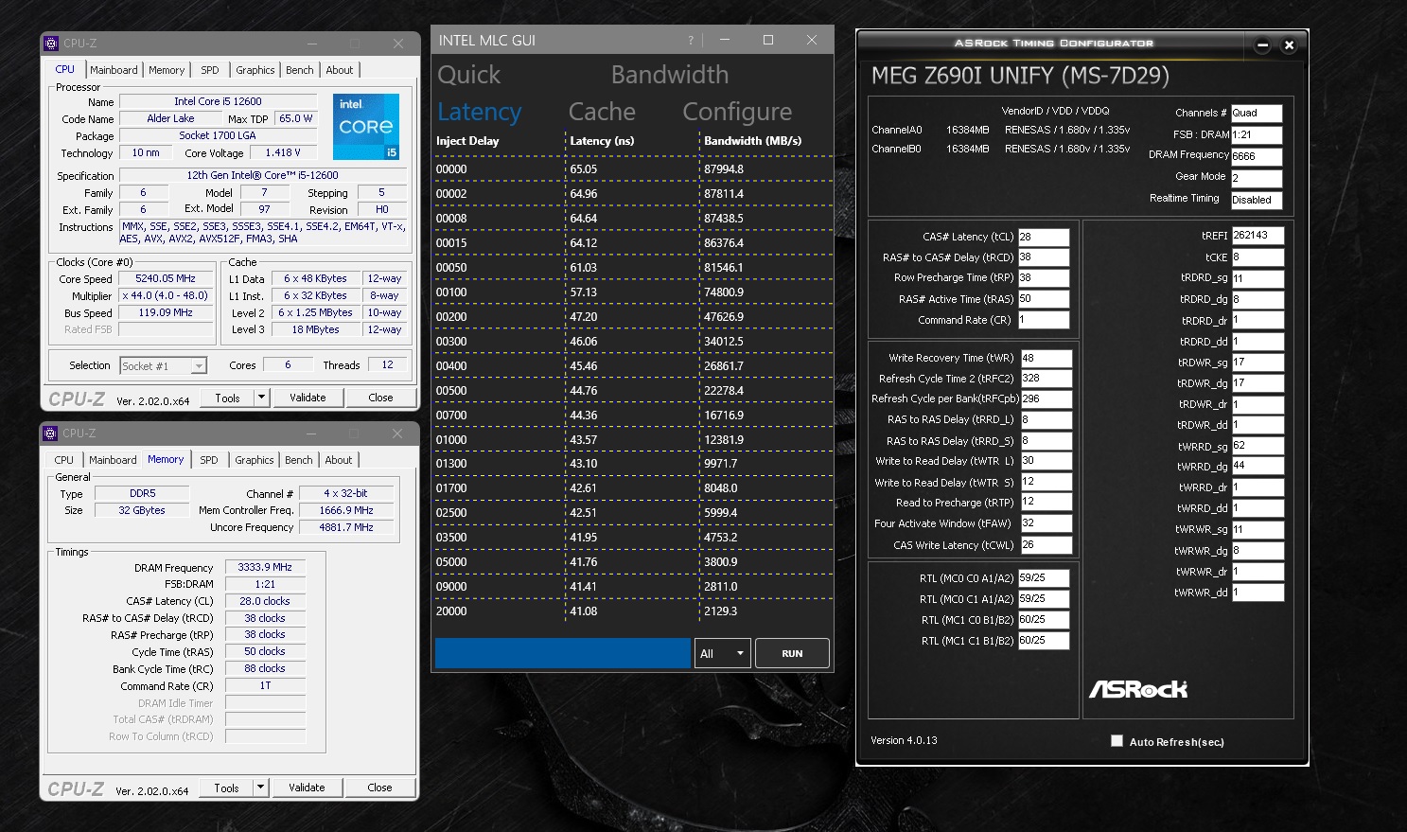Enable the Auto Refresh(sec) checkbox
1407x832 pixels.
click(1117, 741)
